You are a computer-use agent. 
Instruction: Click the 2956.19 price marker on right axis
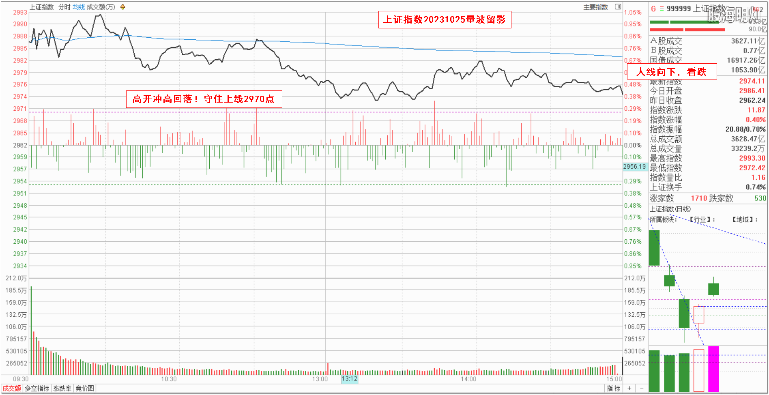click(x=635, y=167)
